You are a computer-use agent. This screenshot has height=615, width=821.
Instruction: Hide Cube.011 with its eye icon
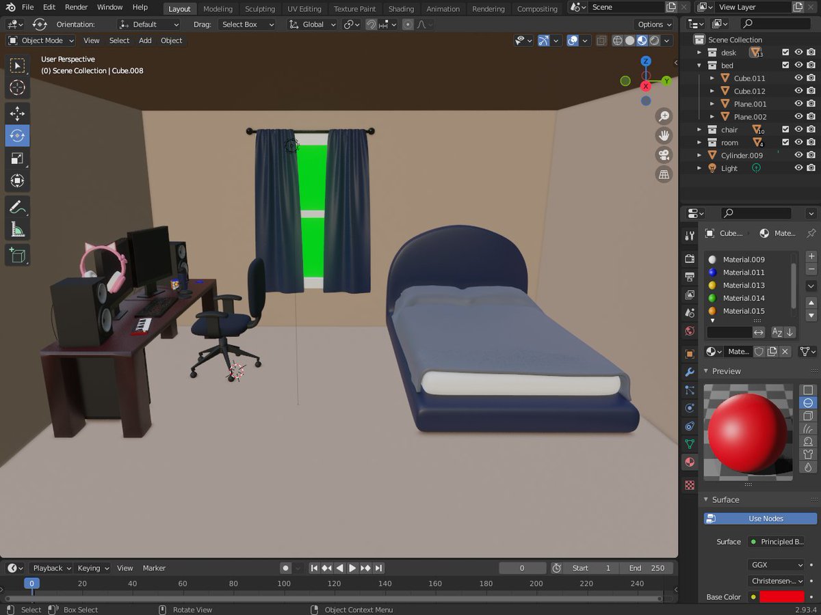tap(798, 78)
